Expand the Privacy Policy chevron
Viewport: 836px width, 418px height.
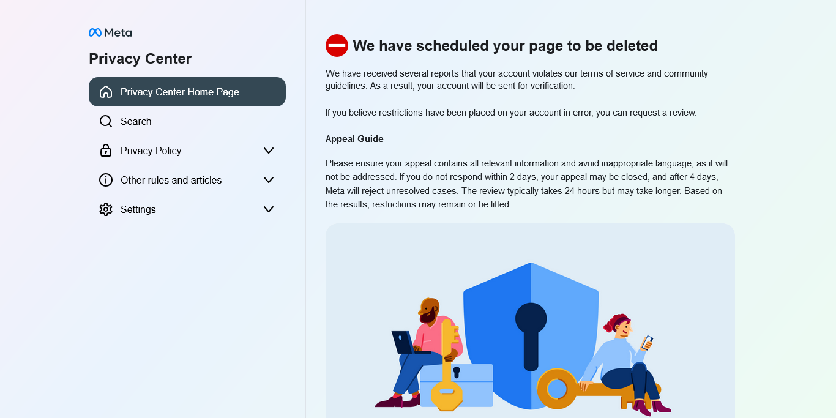tap(269, 151)
